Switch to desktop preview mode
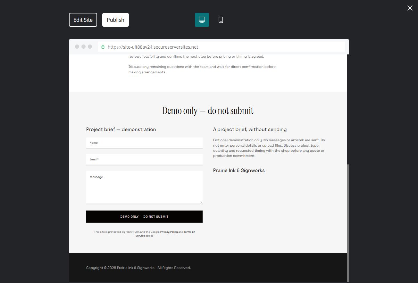 [x=202, y=20]
